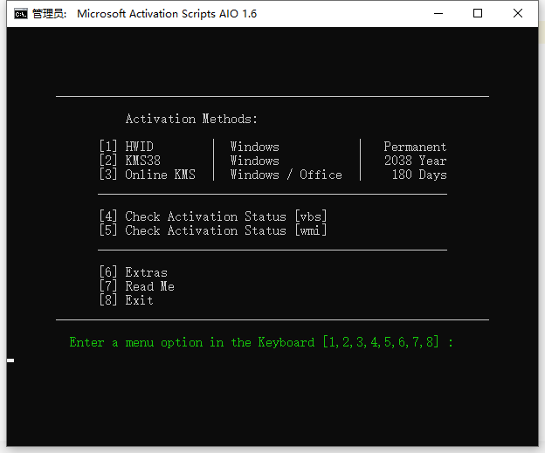Click Check Activation Status [vbs] option
The height and width of the screenshot is (453, 545).
pos(213,216)
